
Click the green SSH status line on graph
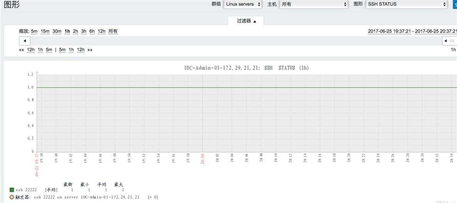(247, 87)
